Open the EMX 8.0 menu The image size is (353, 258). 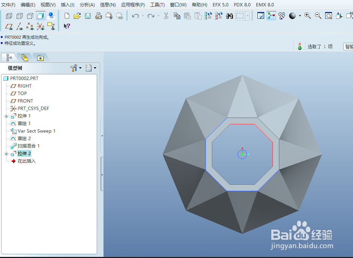pyautogui.click(x=265, y=5)
